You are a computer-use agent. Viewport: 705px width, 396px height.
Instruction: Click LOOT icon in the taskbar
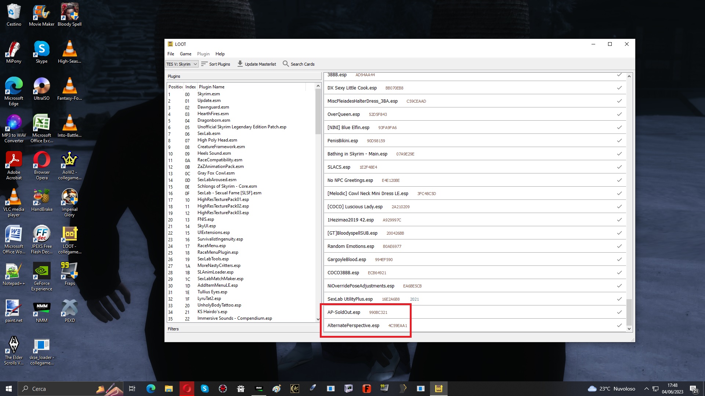coord(439,389)
